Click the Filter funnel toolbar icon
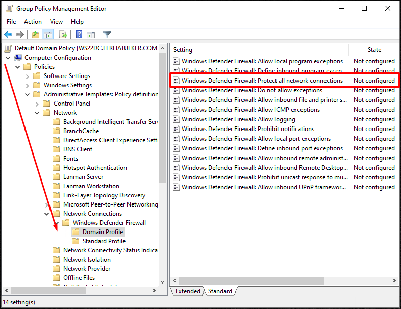The height and width of the screenshot is (309, 401). pyautogui.click(x=107, y=34)
